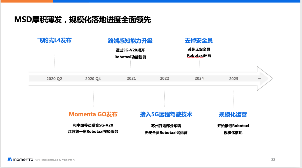Select the 2022 timeline marker

point(164,78)
